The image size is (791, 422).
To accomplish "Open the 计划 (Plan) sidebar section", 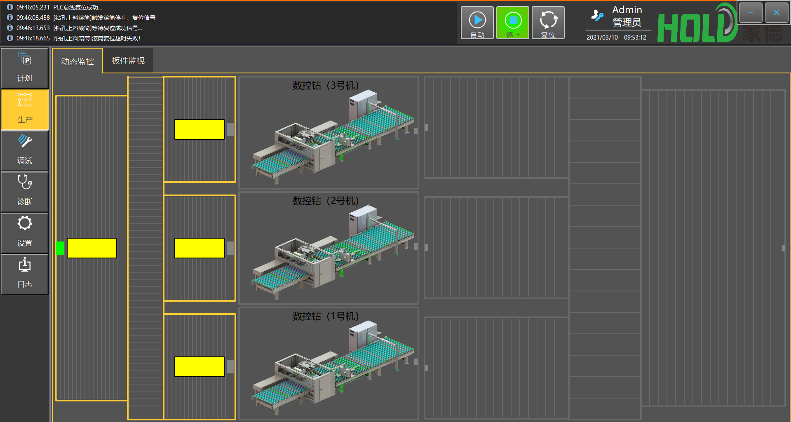I will pyautogui.click(x=25, y=68).
